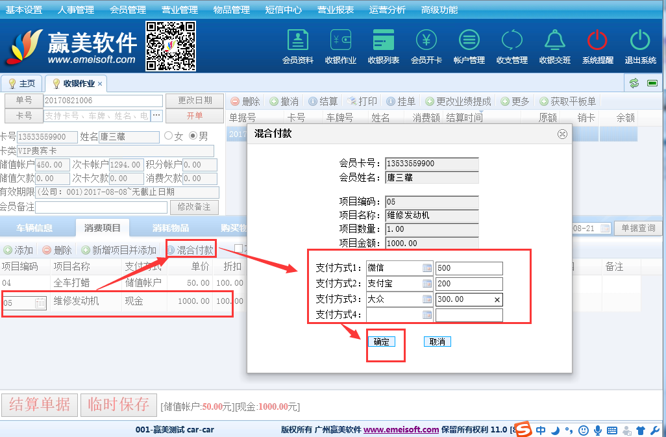
Task: Expand the 支付方式2 支付宝 dropdown
Action: click(427, 284)
